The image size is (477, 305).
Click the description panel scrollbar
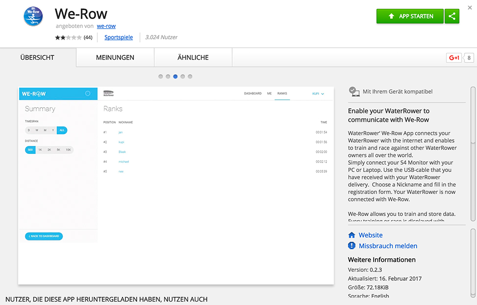coord(473,154)
